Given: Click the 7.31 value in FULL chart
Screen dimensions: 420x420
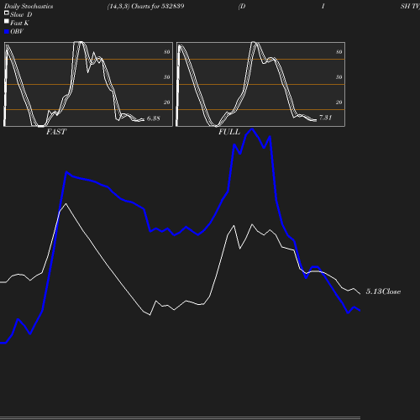Looking at the screenshot, I should (326, 118).
